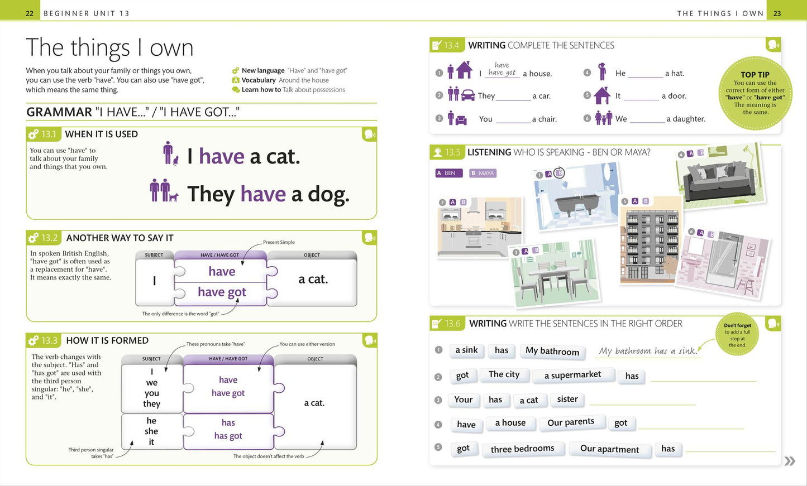Select the word tile "a house"
The image size is (807, 486).
pyautogui.click(x=510, y=423)
